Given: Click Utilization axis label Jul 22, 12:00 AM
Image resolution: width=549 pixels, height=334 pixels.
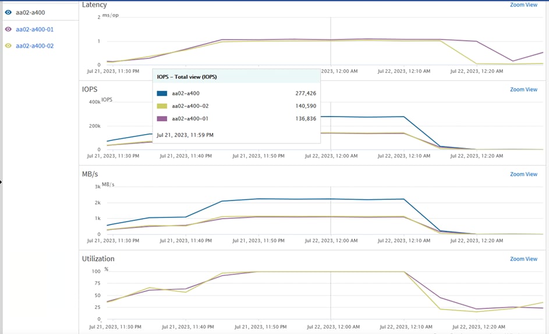Looking at the screenshot, I should [x=334, y=327].
